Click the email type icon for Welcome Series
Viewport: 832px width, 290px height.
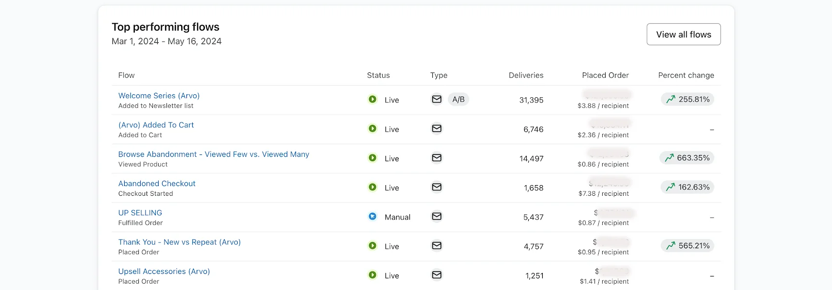point(437,99)
